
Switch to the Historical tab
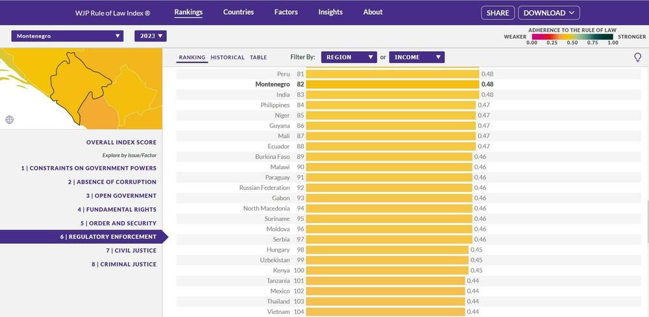pos(227,58)
